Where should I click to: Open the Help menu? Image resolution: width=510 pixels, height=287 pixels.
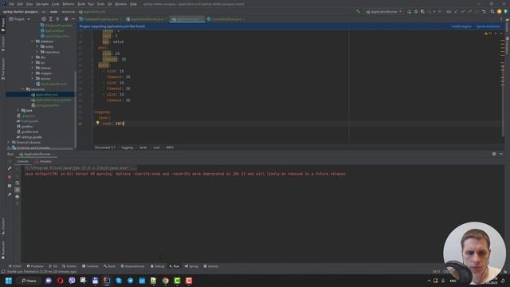133,4
